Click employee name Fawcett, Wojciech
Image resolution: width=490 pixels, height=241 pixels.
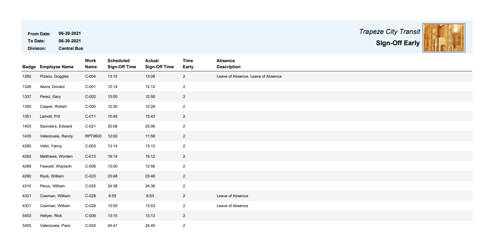click(55, 166)
